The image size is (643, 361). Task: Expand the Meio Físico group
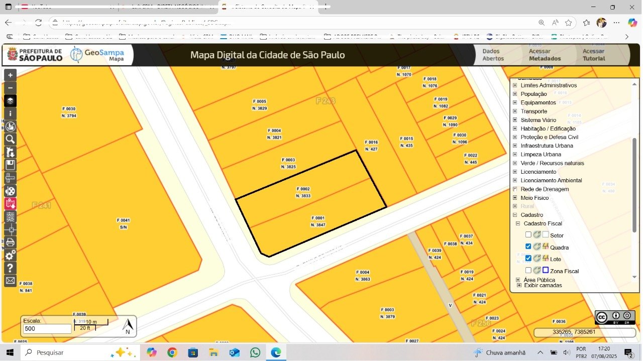tap(515, 198)
